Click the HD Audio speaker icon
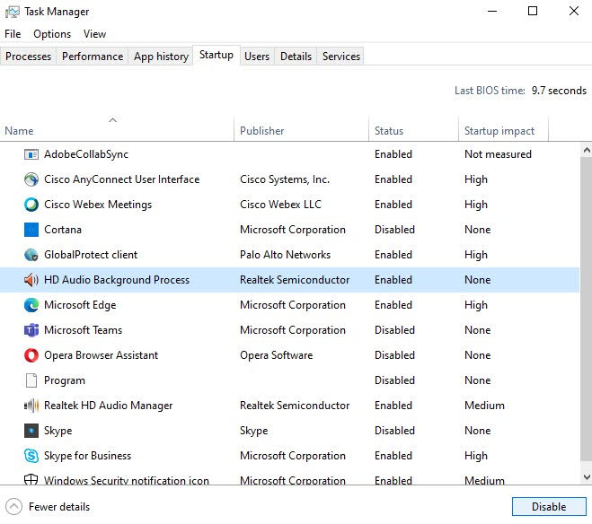The width and height of the screenshot is (592, 524). pos(31,280)
